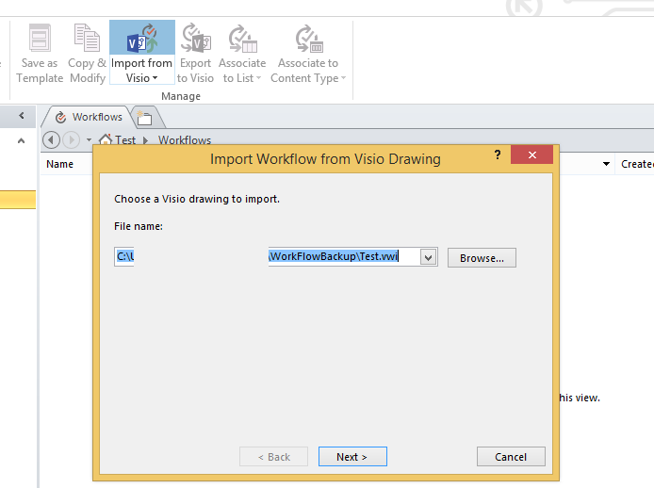
Task: Select the highlighted yellow navigation item
Action: [18, 200]
